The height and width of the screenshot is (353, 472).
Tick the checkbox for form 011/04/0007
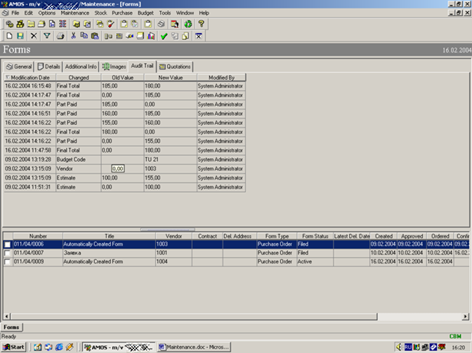pos(8,253)
